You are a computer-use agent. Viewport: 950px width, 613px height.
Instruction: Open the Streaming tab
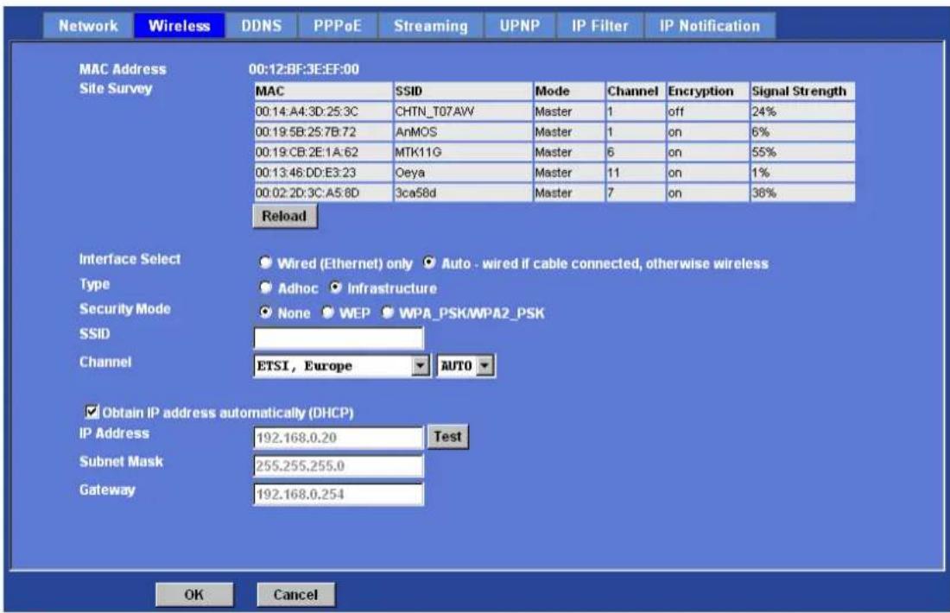(431, 26)
